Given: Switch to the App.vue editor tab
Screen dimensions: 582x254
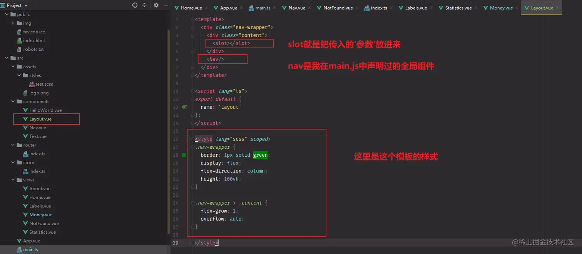Looking at the screenshot, I should [x=229, y=8].
